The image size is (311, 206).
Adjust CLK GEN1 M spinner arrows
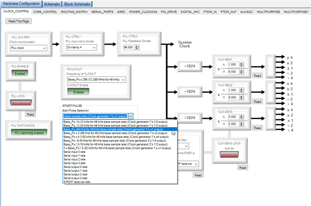tap(242, 72)
